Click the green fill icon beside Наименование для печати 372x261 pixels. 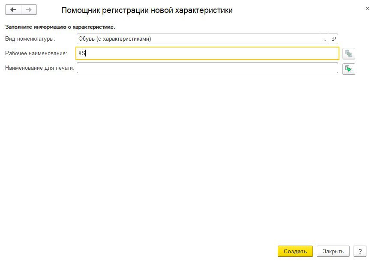tap(348, 69)
